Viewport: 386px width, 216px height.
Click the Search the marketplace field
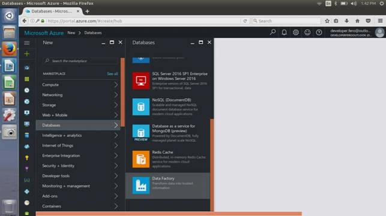pos(81,60)
